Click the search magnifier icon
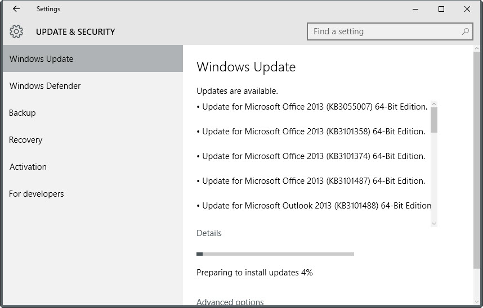483x308 pixels. click(x=466, y=31)
